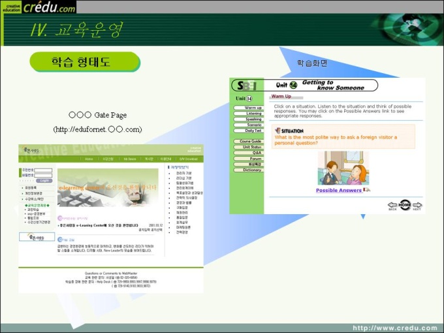This screenshot has height=333, width=444.
Task: Select the Scenario menu button
Action: coord(249,125)
